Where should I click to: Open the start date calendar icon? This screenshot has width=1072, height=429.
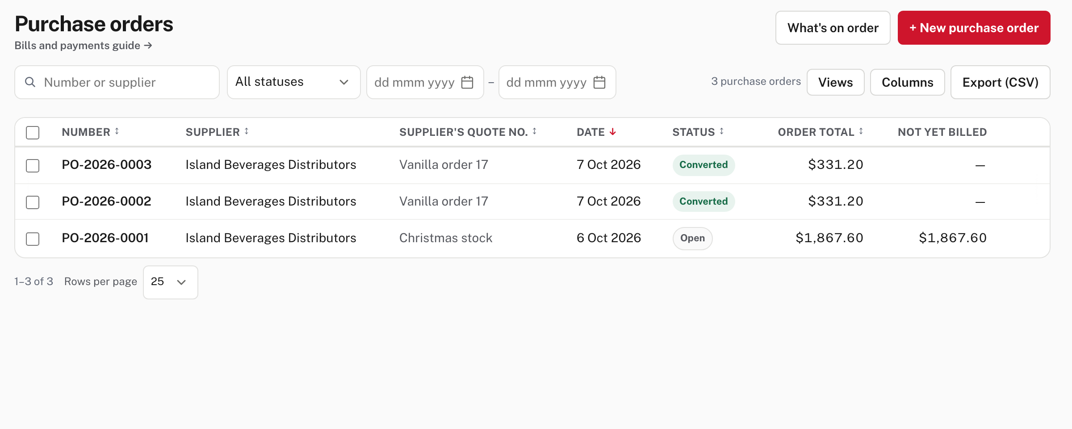467,82
